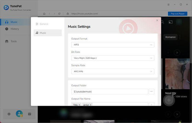
Task: Remove the Artist tag from file name
Action: [91, 105]
